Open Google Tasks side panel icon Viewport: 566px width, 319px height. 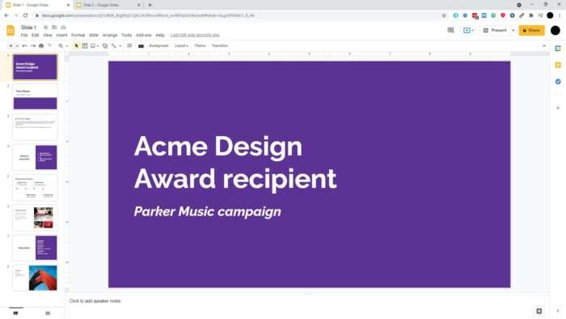pyautogui.click(x=558, y=82)
